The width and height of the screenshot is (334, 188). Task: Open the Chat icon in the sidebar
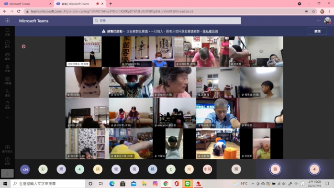tap(7, 44)
